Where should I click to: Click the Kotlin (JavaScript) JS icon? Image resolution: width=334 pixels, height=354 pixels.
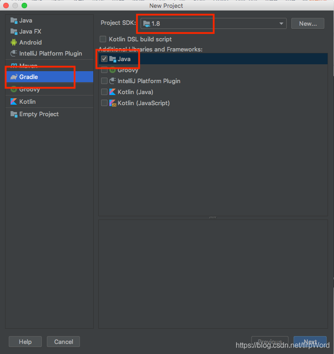[x=113, y=103]
